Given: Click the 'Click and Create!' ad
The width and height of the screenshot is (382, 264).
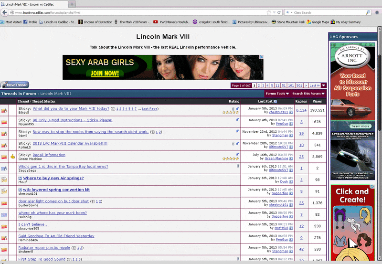Looking at the screenshot, I should tap(352, 223).
